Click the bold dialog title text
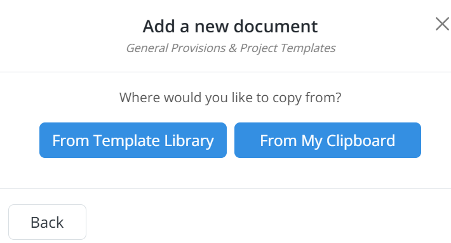 [230, 27]
